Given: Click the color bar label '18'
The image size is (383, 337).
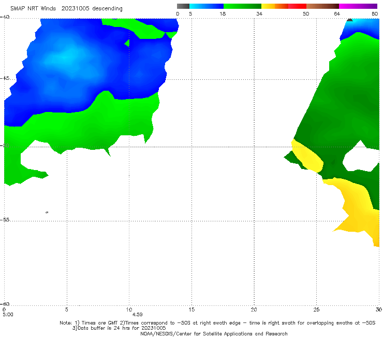Looking at the screenshot, I should (x=223, y=14).
